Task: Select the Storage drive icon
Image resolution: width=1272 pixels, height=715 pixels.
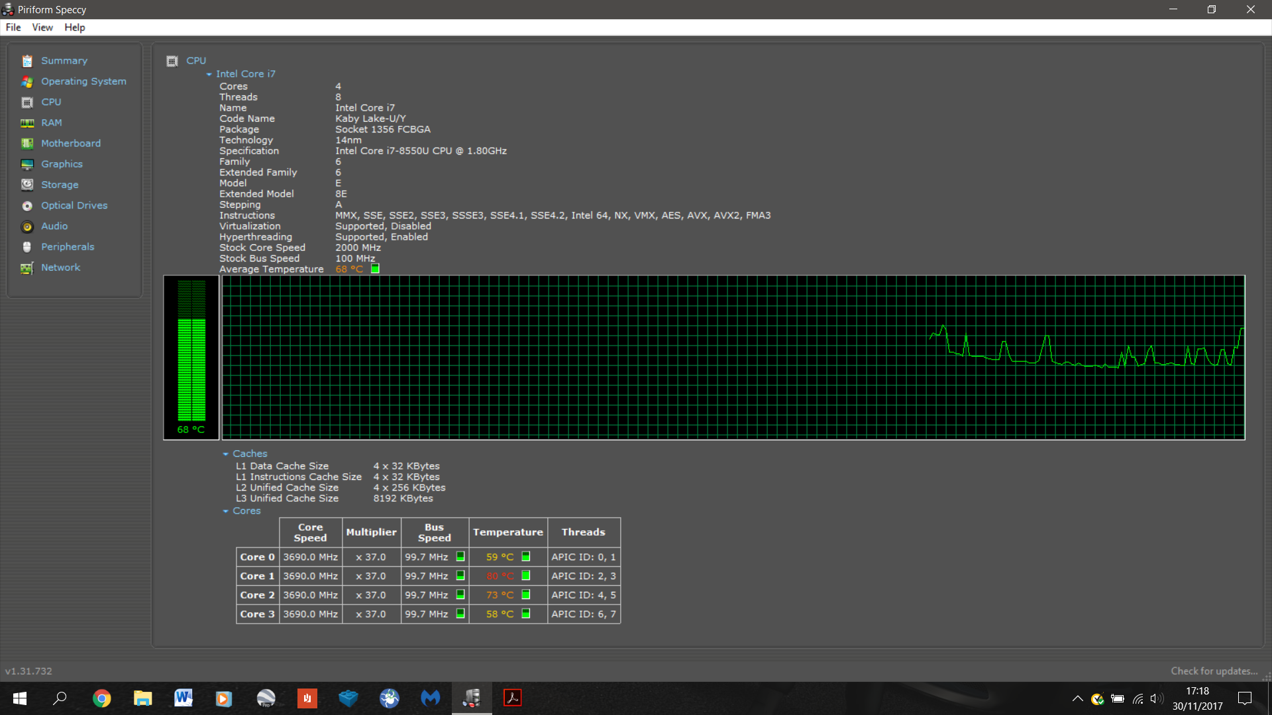Action: [27, 185]
